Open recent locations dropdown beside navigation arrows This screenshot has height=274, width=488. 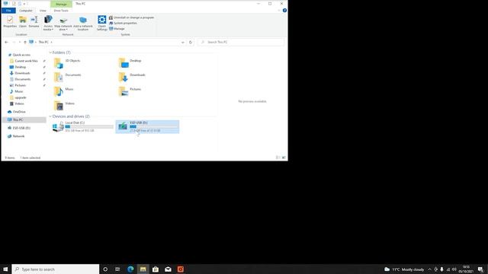[20, 43]
